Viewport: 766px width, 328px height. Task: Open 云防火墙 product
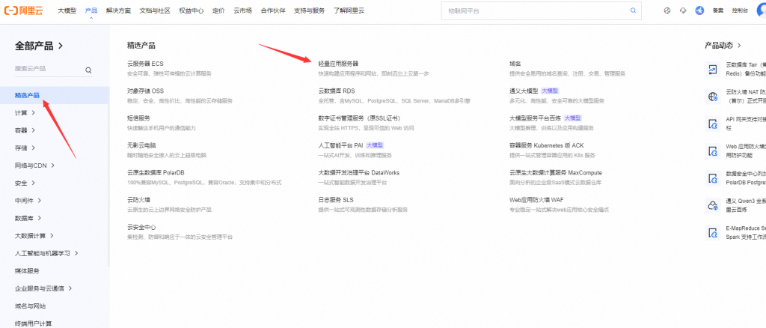point(138,200)
